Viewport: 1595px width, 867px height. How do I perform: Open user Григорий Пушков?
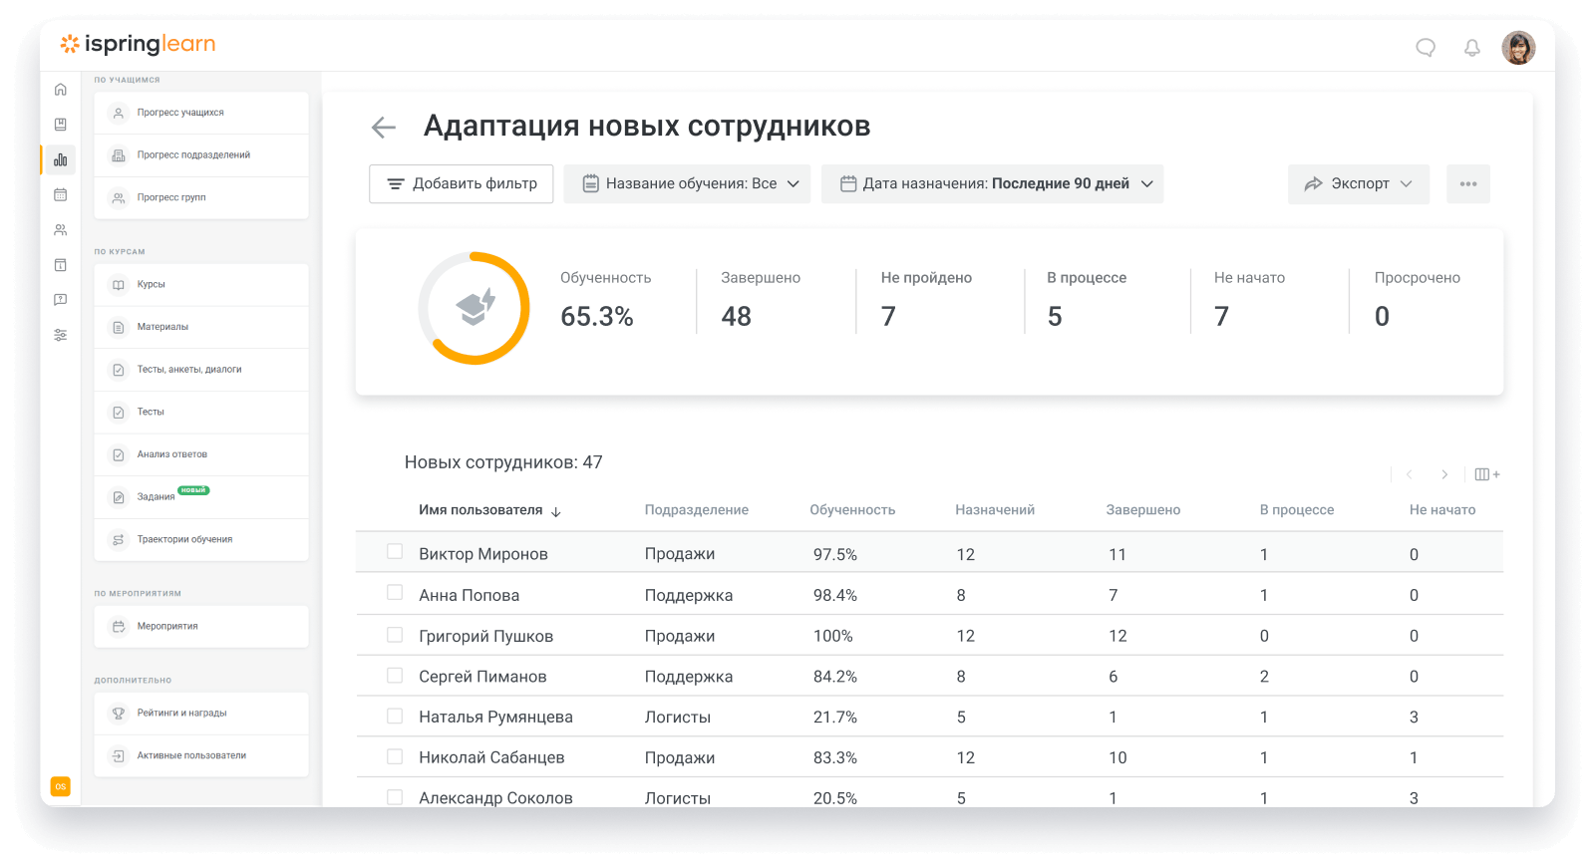click(x=485, y=636)
